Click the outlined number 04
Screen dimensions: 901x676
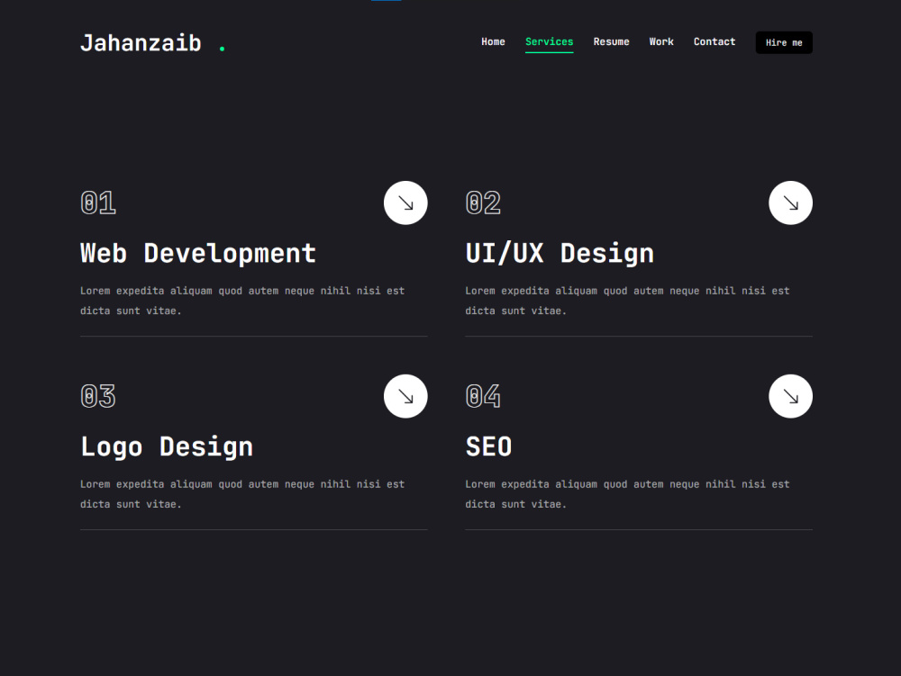[x=483, y=397]
